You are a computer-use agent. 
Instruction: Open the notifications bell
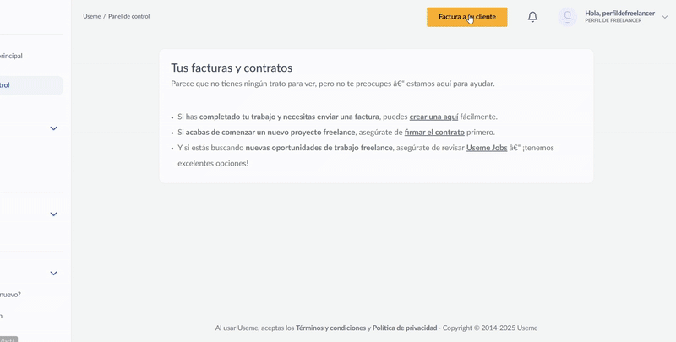click(532, 17)
